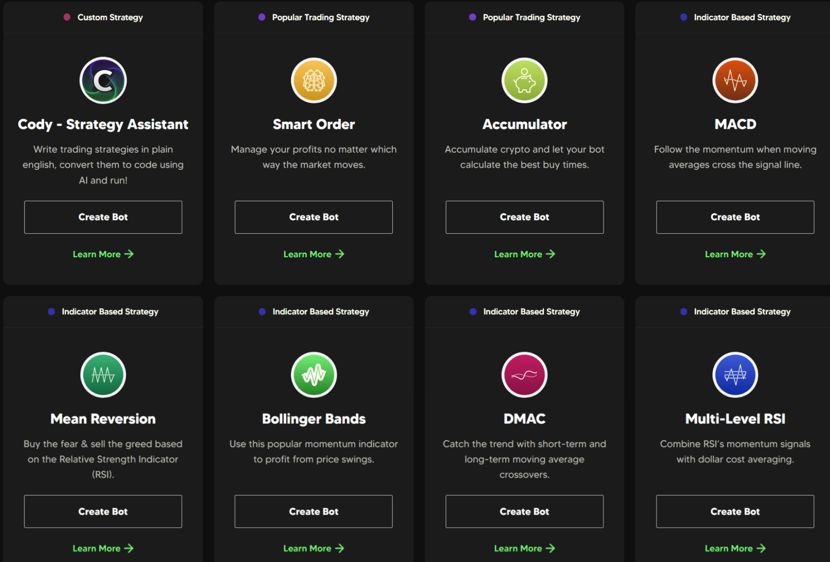
Task: Click description 'Catch the trend with short-term'
Action: [524, 459]
